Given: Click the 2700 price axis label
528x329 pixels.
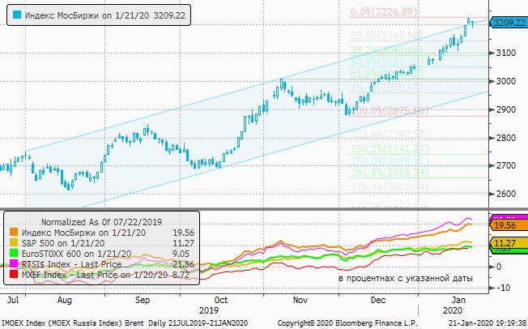Looking at the screenshot, I should point(506,165).
